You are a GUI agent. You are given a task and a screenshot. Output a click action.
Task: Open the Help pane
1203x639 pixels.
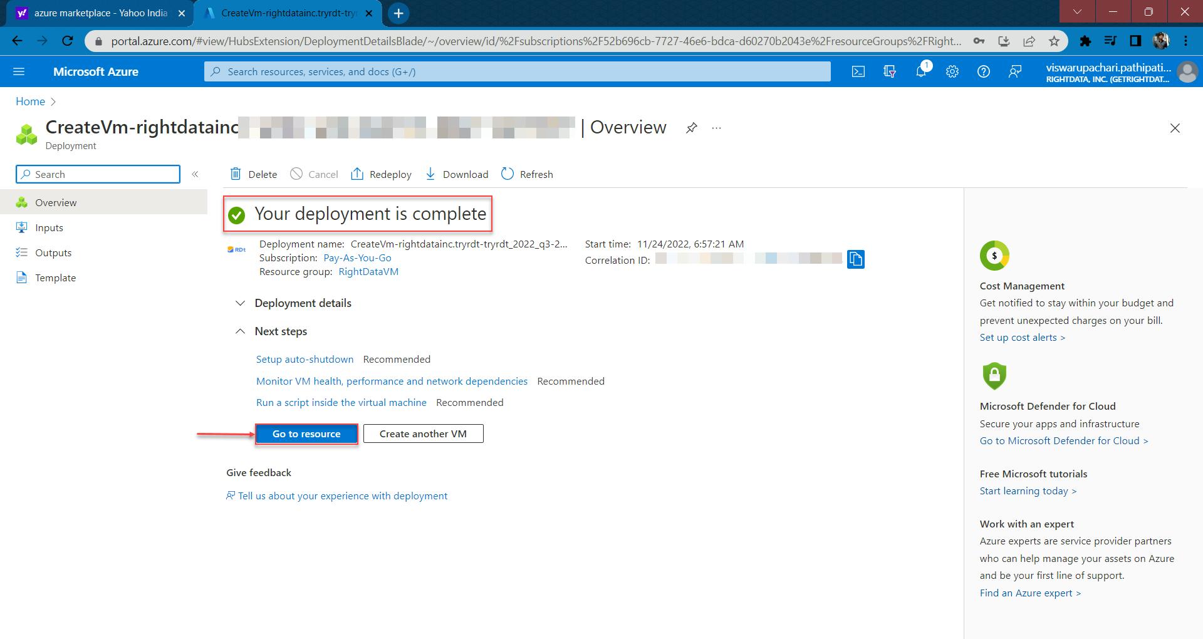tap(983, 71)
